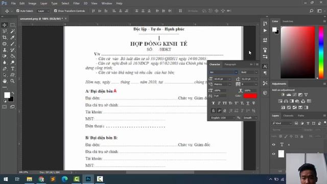Select the Paint Bucket tool
The image size is (327, 184).
12,56
